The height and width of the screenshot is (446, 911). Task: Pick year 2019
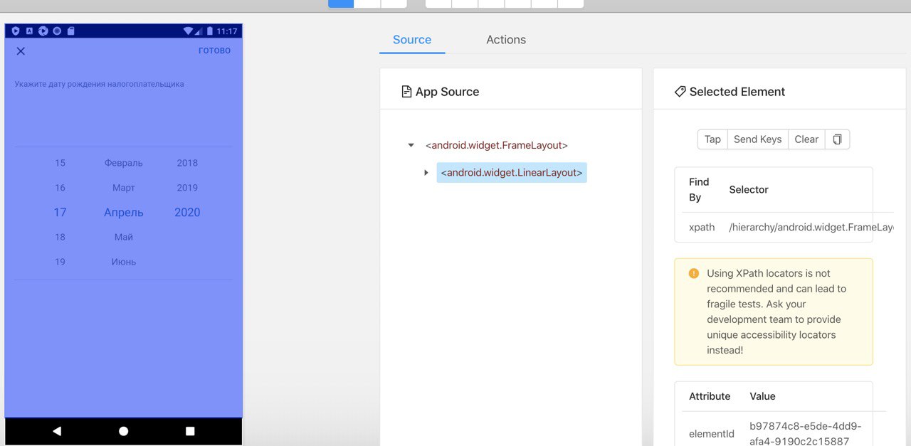tap(187, 188)
